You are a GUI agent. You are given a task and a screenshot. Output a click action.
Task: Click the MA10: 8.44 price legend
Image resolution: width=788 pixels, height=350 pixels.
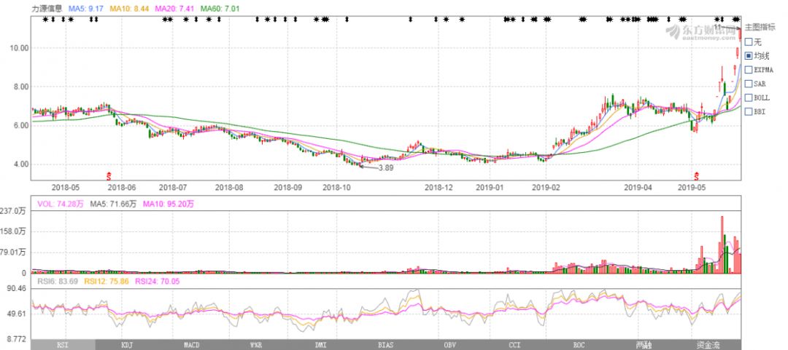pyautogui.click(x=128, y=8)
